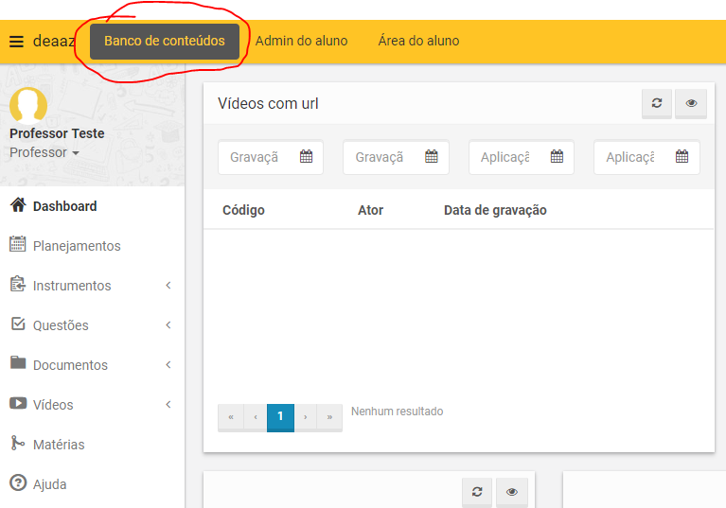This screenshot has height=508, width=726.
Task: Go to Área do aluno tab
Action: 418,41
